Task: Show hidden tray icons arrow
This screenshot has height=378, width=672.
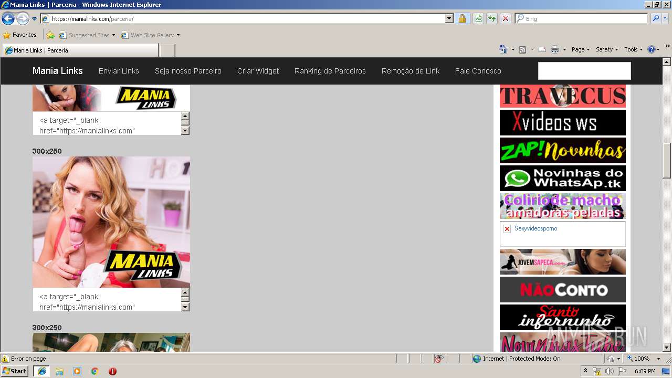Action: click(x=586, y=371)
